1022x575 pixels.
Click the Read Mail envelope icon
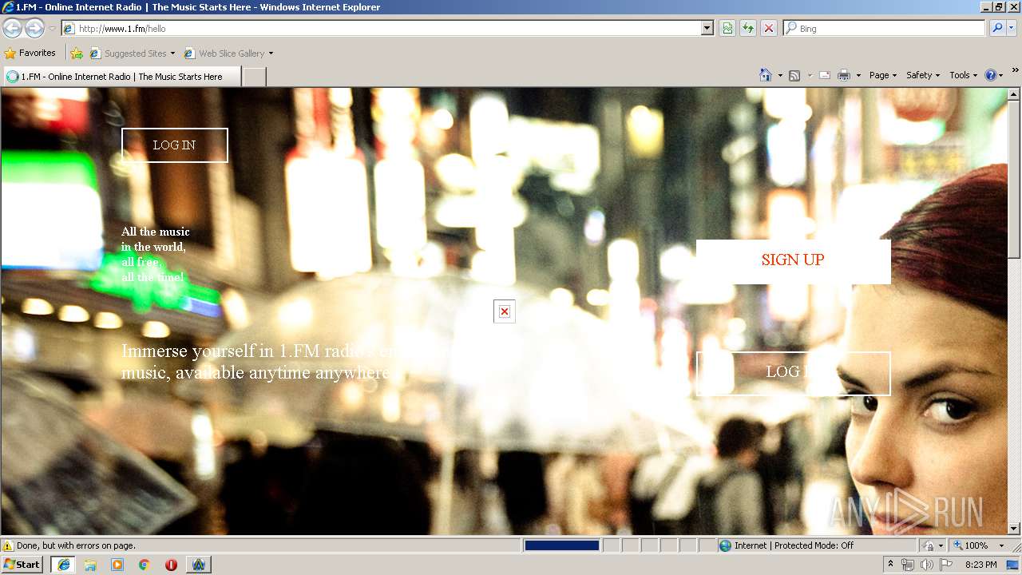click(825, 75)
